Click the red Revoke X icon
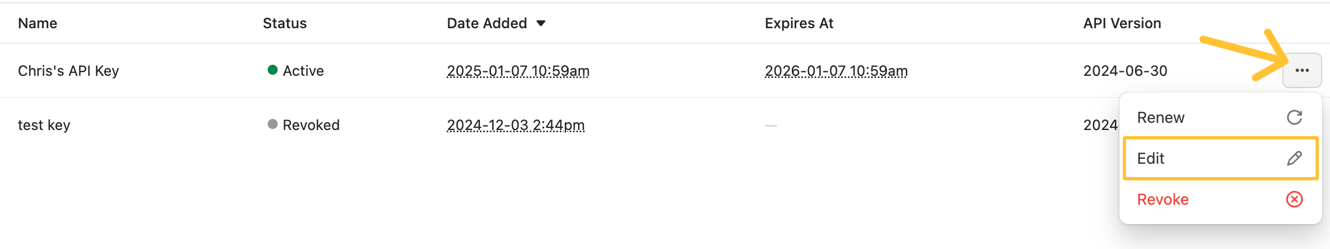This screenshot has width=1330, height=249. pos(1294,199)
